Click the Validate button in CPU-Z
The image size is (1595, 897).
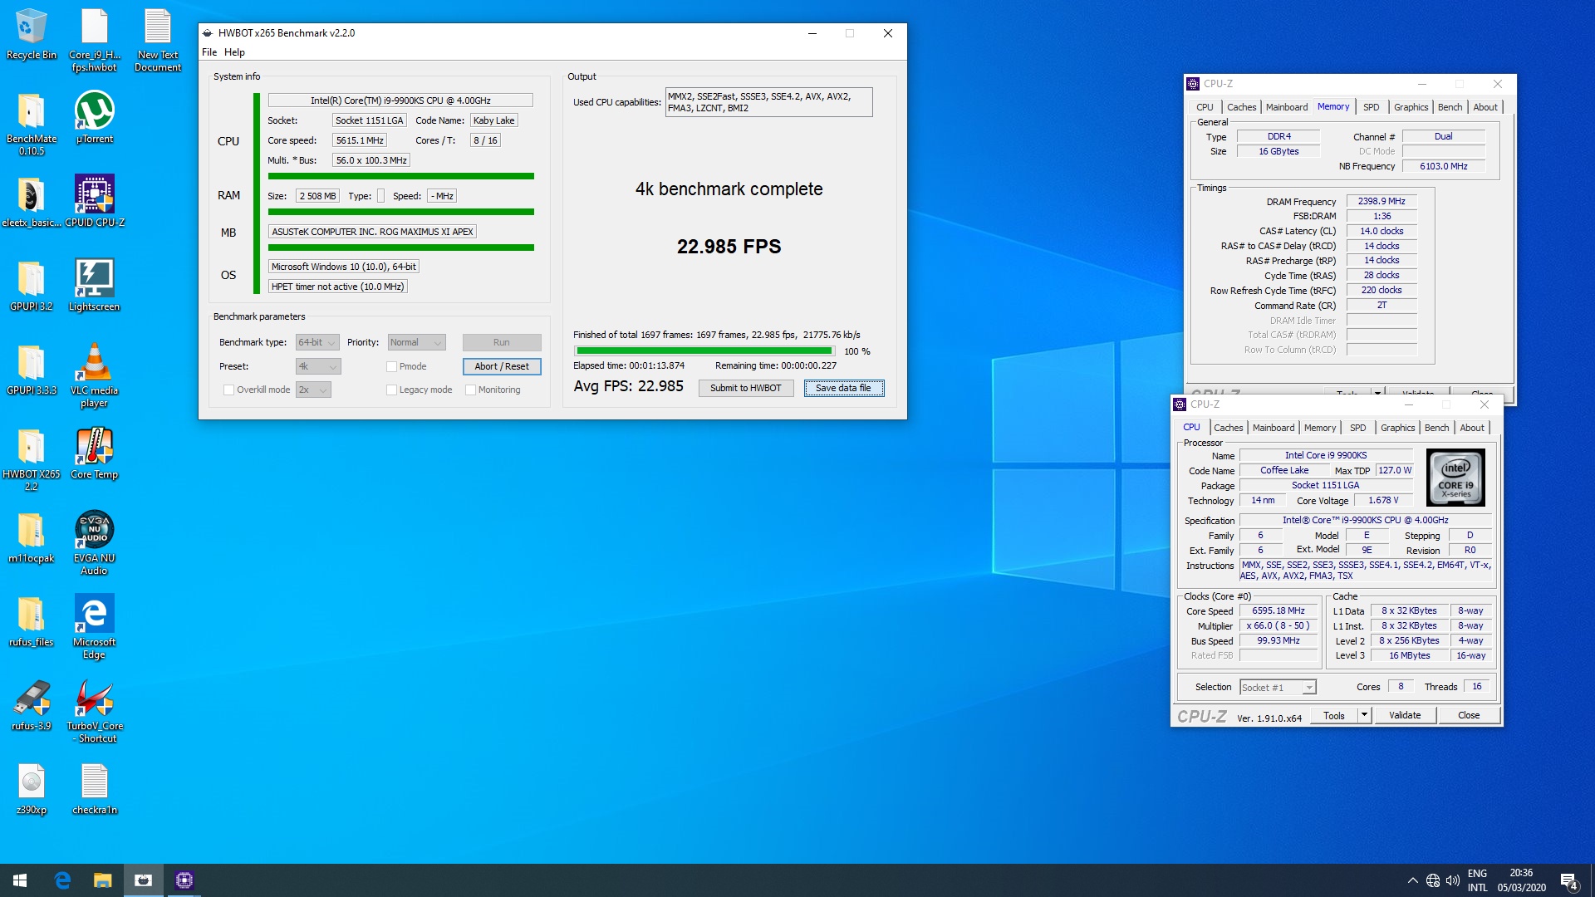tap(1405, 715)
